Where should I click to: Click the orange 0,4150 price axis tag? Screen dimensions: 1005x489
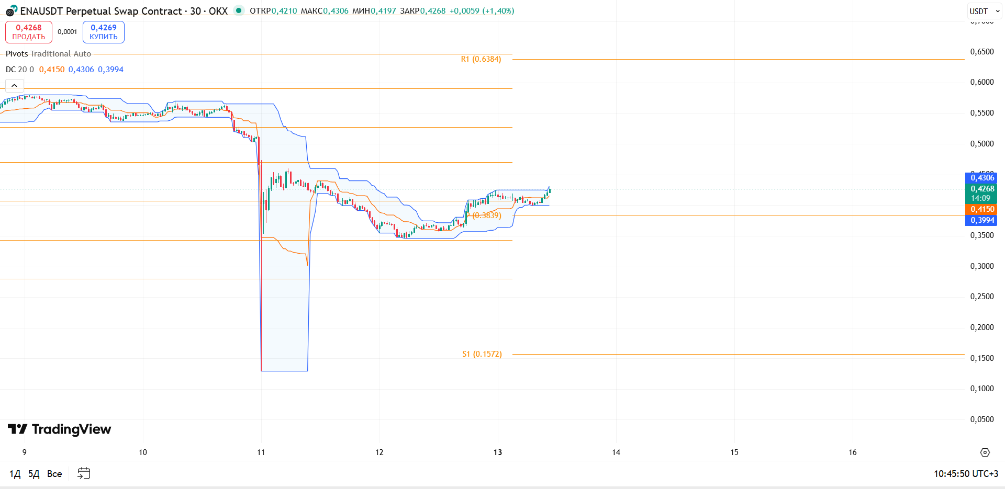click(x=981, y=209)
